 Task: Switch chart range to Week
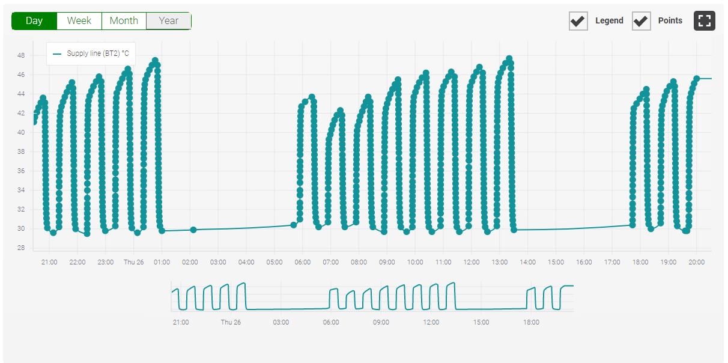point(79,21)
